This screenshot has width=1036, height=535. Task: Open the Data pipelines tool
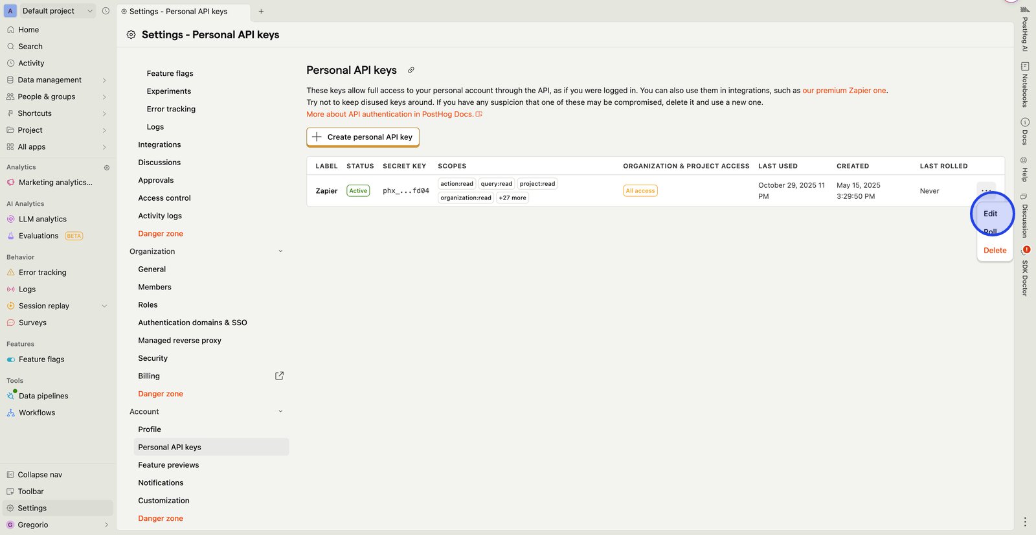[43, 396]
